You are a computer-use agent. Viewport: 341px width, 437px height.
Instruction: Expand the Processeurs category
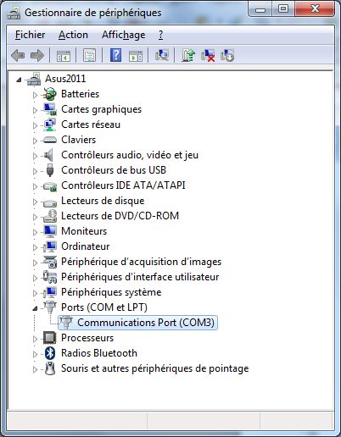tap(35, 339)
